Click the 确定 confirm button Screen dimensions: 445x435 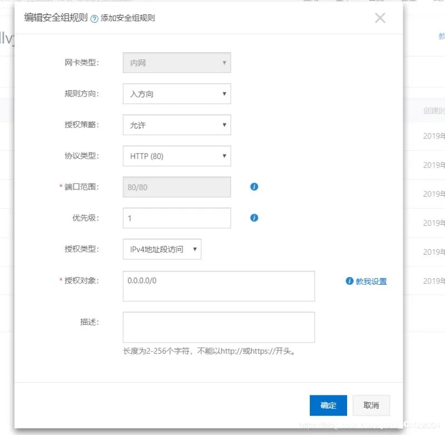328,406
